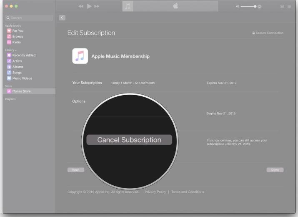Image resolution: width=298 pixels, height=217 pixels.
Task: Click the copyright 2019 Apple Inc. text
Action: point(103,192)
